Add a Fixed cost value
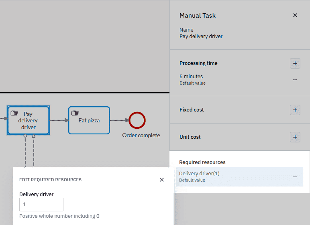This screenshot has height=225, width=310. [295, 110]
